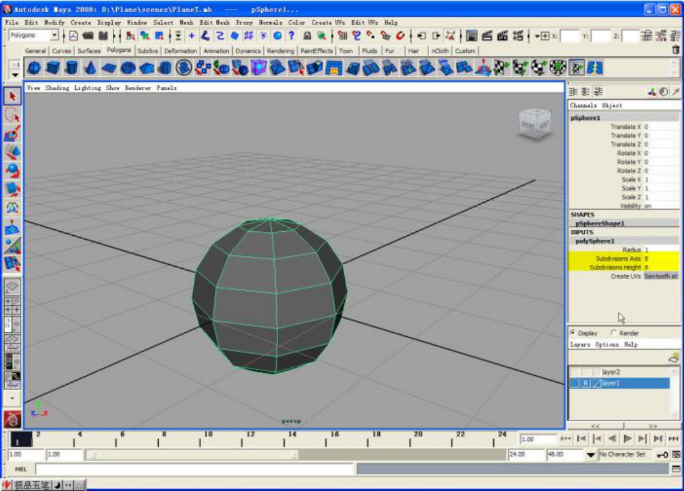The width and height of the screenshot is (684, 491).
Task: Toggle the auto keyframe key button
Action: [x=663, y=455]
